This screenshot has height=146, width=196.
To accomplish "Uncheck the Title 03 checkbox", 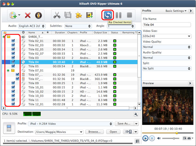I will tap(13, 58).
